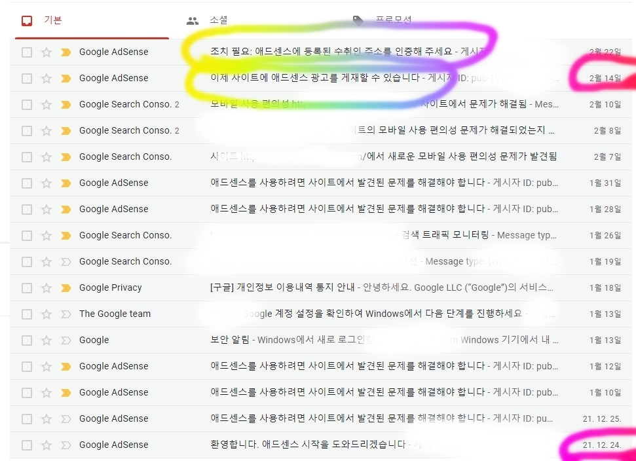Select checkbox for 1월 12일 AdSense email

(x=27, y=367)
